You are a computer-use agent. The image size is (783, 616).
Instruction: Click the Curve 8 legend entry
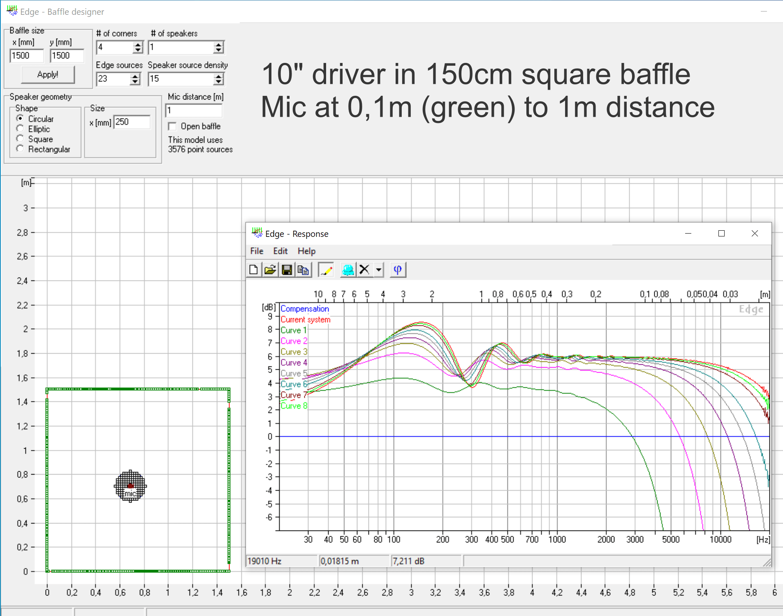tap(294, 405)
